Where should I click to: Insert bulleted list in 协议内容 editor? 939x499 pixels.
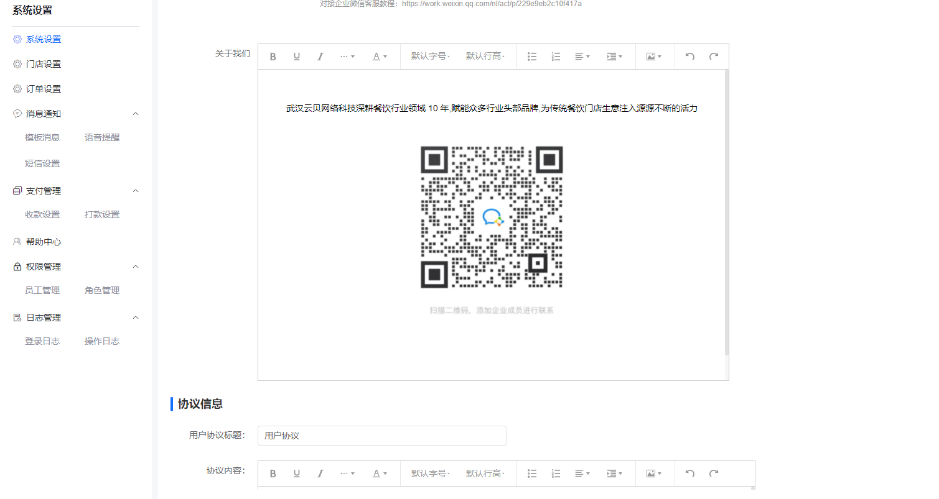coord(532,474)
